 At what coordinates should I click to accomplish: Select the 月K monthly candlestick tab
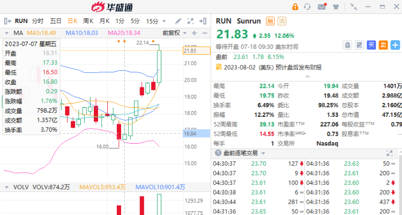pos(105,21)
